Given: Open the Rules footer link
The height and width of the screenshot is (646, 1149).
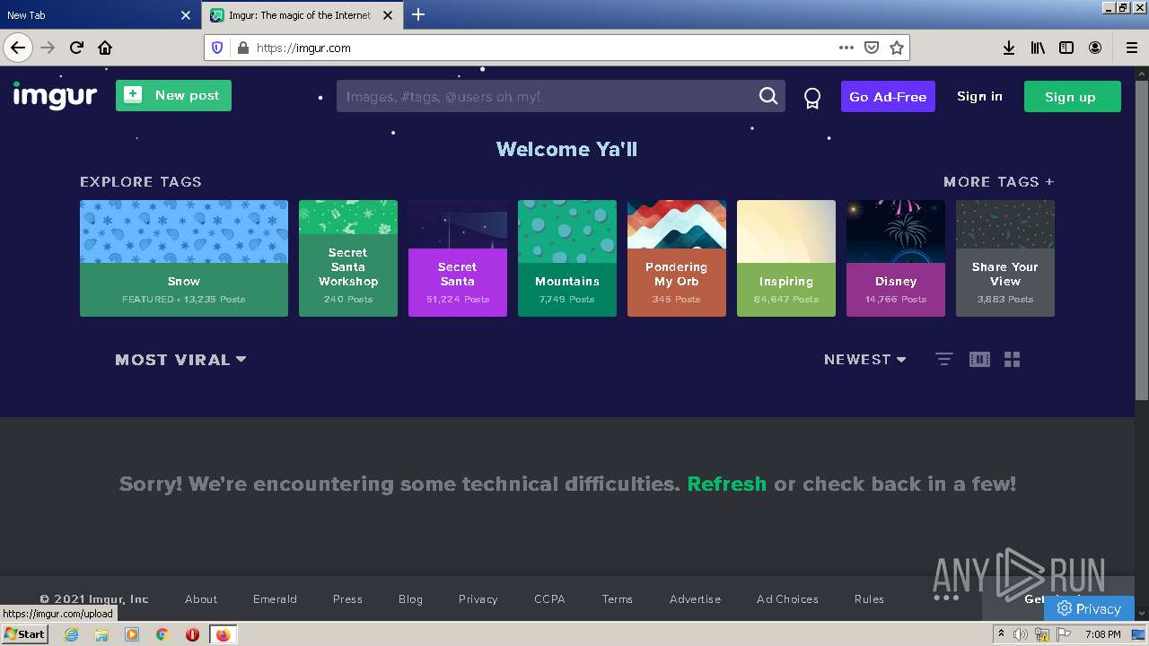Looking at the screenshot, I should pos(869,598).
